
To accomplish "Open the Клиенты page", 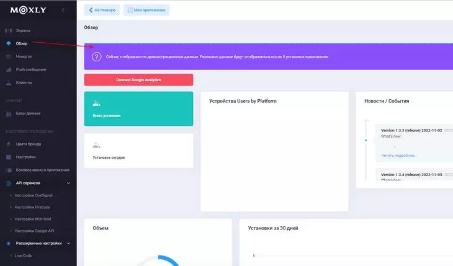I will pos(24,82).
